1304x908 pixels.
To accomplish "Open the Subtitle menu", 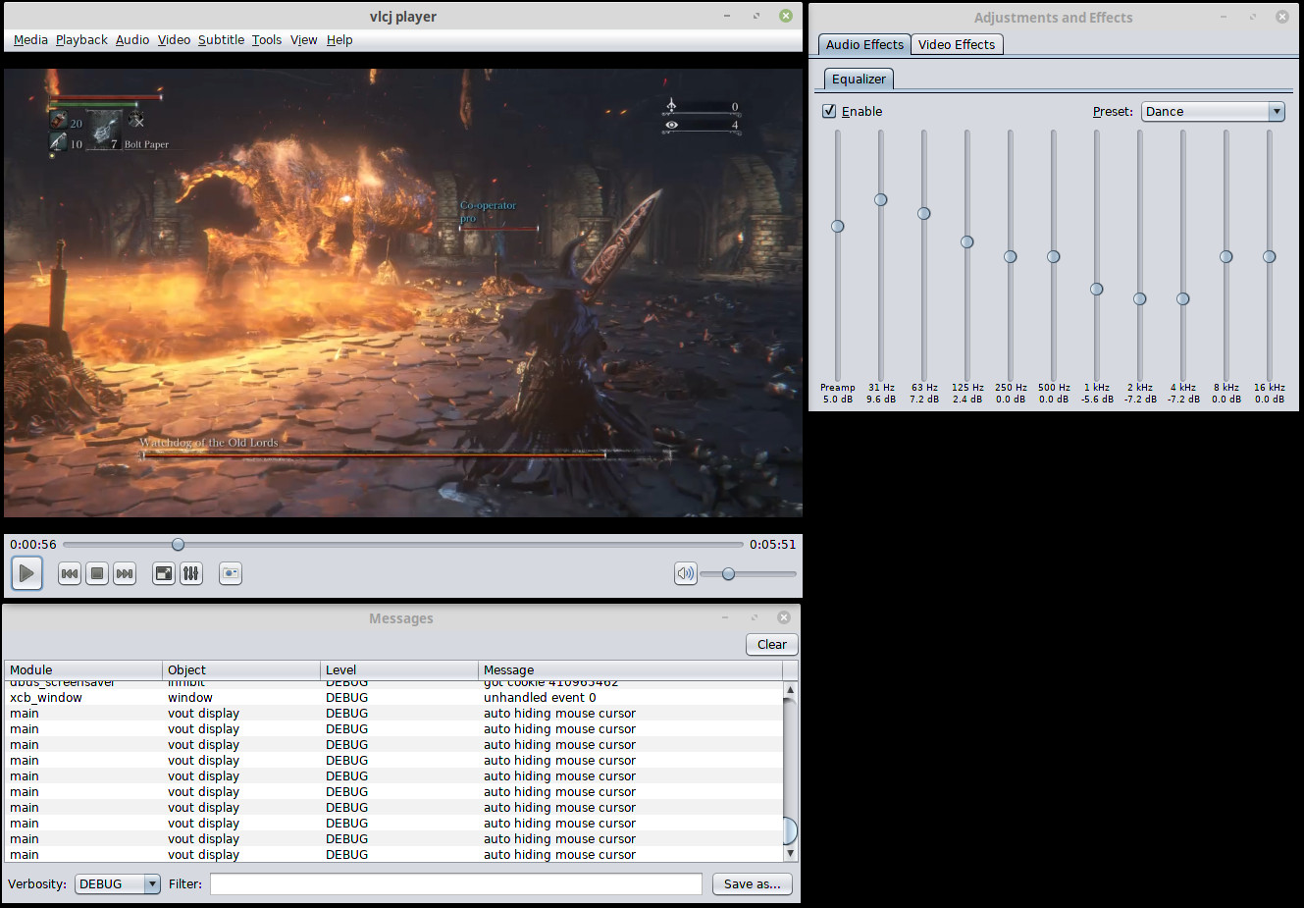I will pos(221,40).
